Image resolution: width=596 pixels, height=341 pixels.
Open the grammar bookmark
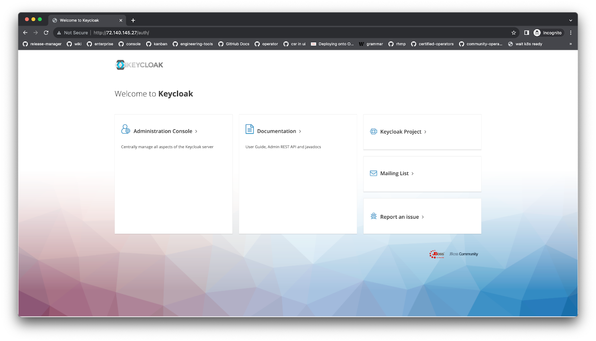coord(371,44)
